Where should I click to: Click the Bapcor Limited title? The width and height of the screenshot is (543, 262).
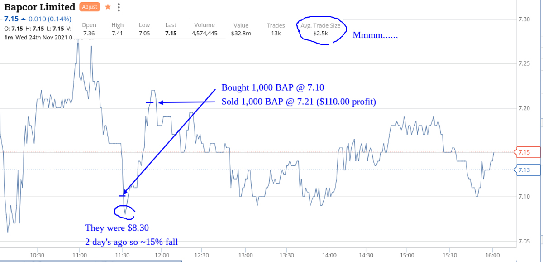click(39, 7)
